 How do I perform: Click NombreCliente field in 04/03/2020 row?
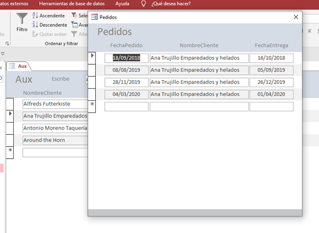click(x=199, y=94)
